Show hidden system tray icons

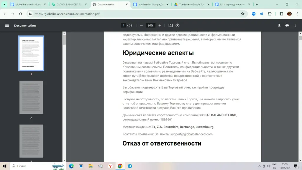coord(259,166)
